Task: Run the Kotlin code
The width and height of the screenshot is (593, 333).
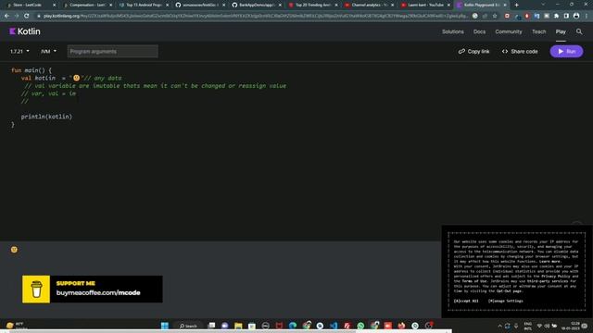Action: point(566,52)
